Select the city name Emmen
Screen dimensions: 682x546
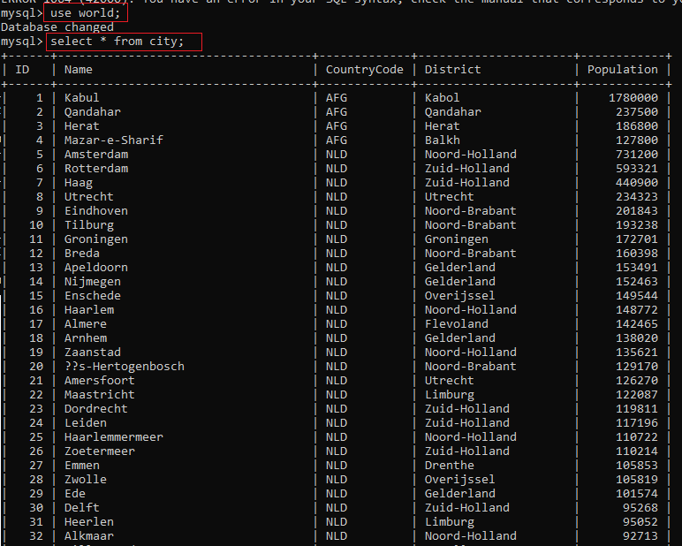point(82,466)
